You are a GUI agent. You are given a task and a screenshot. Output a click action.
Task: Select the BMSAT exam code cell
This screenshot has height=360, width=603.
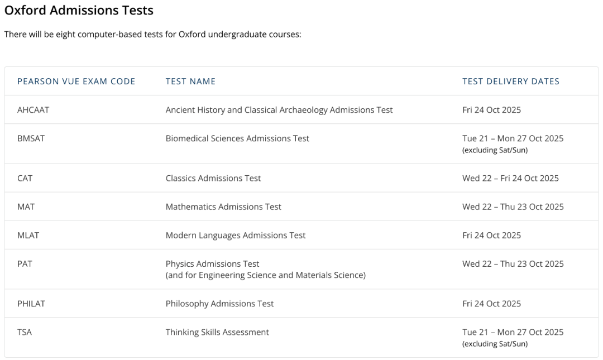pyautogui.click(x=31, y=138)
